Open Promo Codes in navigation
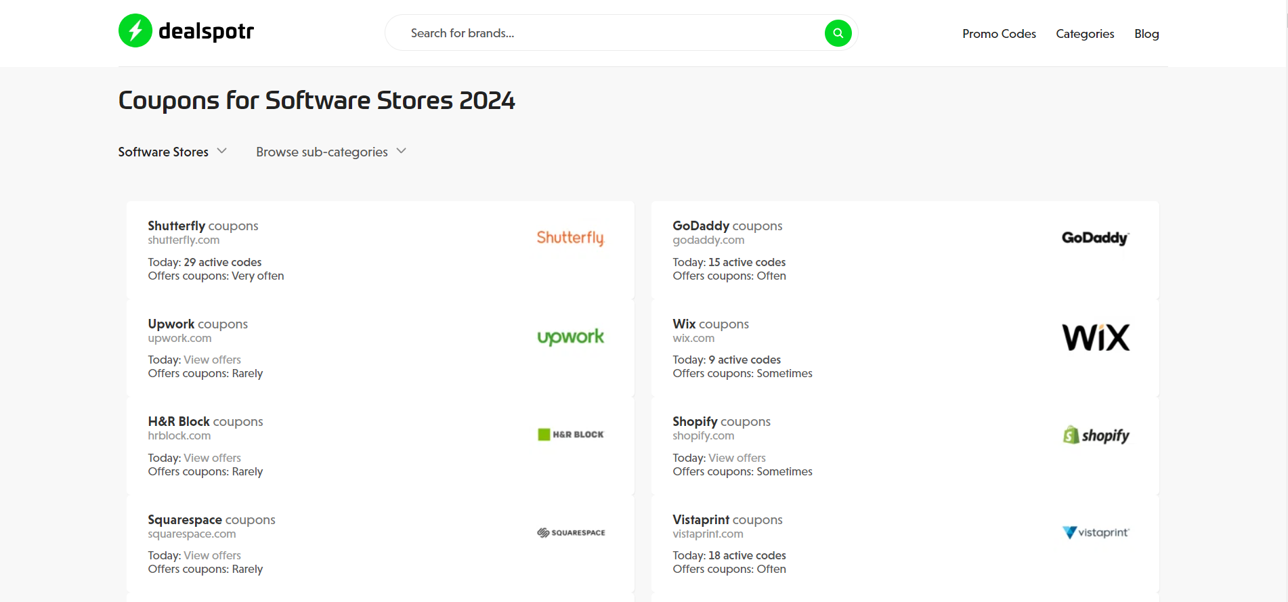 pyautogui.click(x=999, y=34)
